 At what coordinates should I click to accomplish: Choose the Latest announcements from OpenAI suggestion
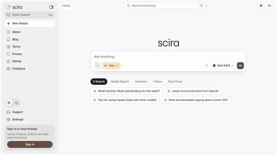click(193, 91)
